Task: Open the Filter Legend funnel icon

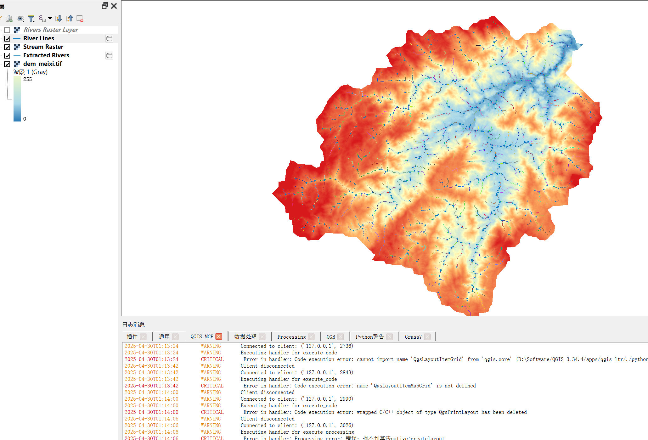Action: [x=31, y=19]
